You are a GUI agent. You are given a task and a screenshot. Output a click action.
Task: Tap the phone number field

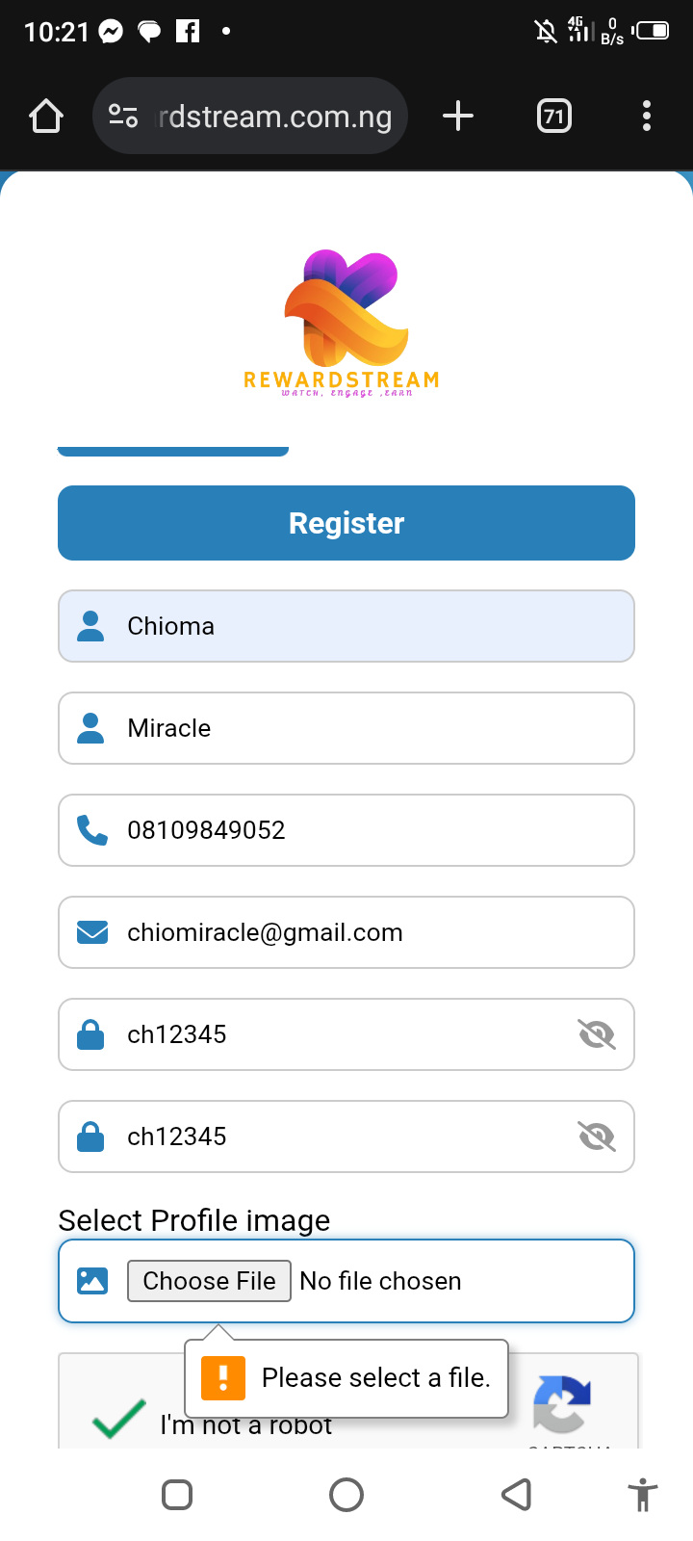pos(366,830)
